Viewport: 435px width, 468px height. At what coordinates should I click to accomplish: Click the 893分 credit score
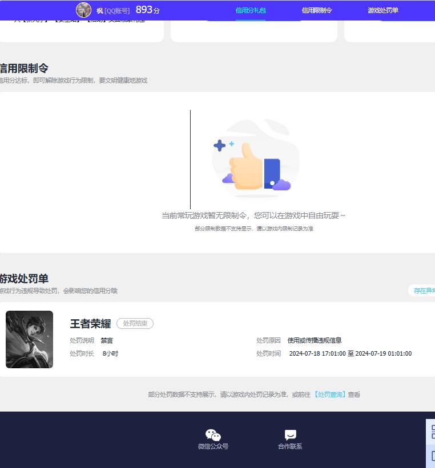pyautogui.click(x=148, y=10)
